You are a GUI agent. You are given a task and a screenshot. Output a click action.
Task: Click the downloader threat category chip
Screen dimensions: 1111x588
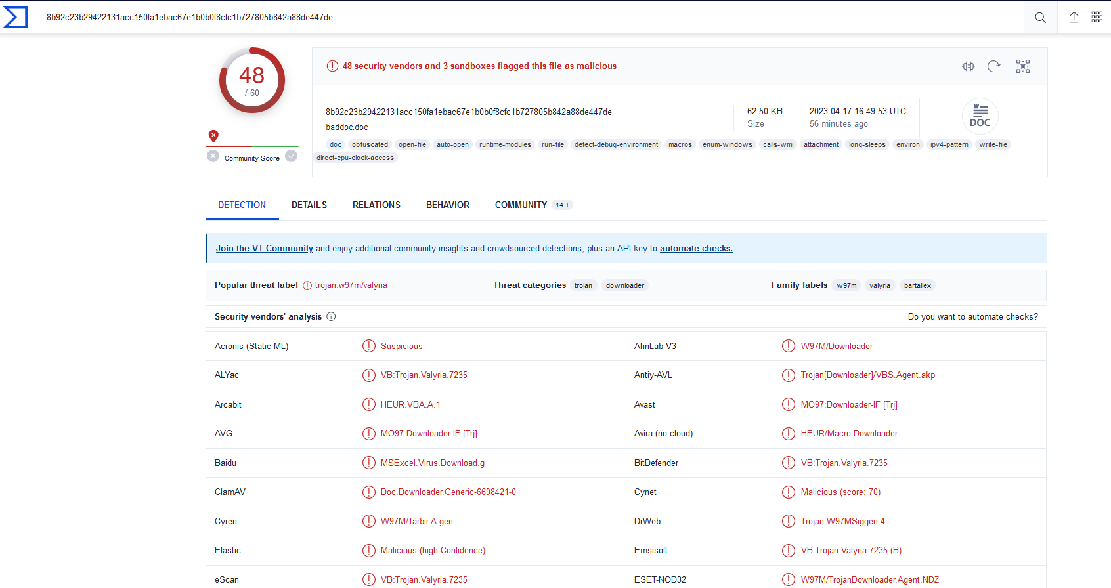(625, 285)
